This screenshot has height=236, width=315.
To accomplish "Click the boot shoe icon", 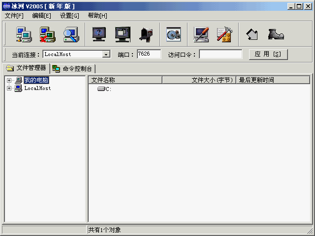I will (x=276, y=34).
